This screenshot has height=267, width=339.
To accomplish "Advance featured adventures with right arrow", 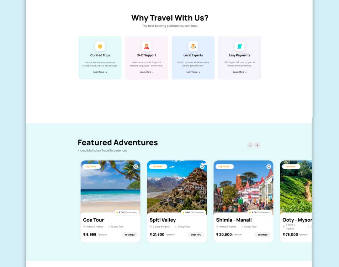I will 257,145.
